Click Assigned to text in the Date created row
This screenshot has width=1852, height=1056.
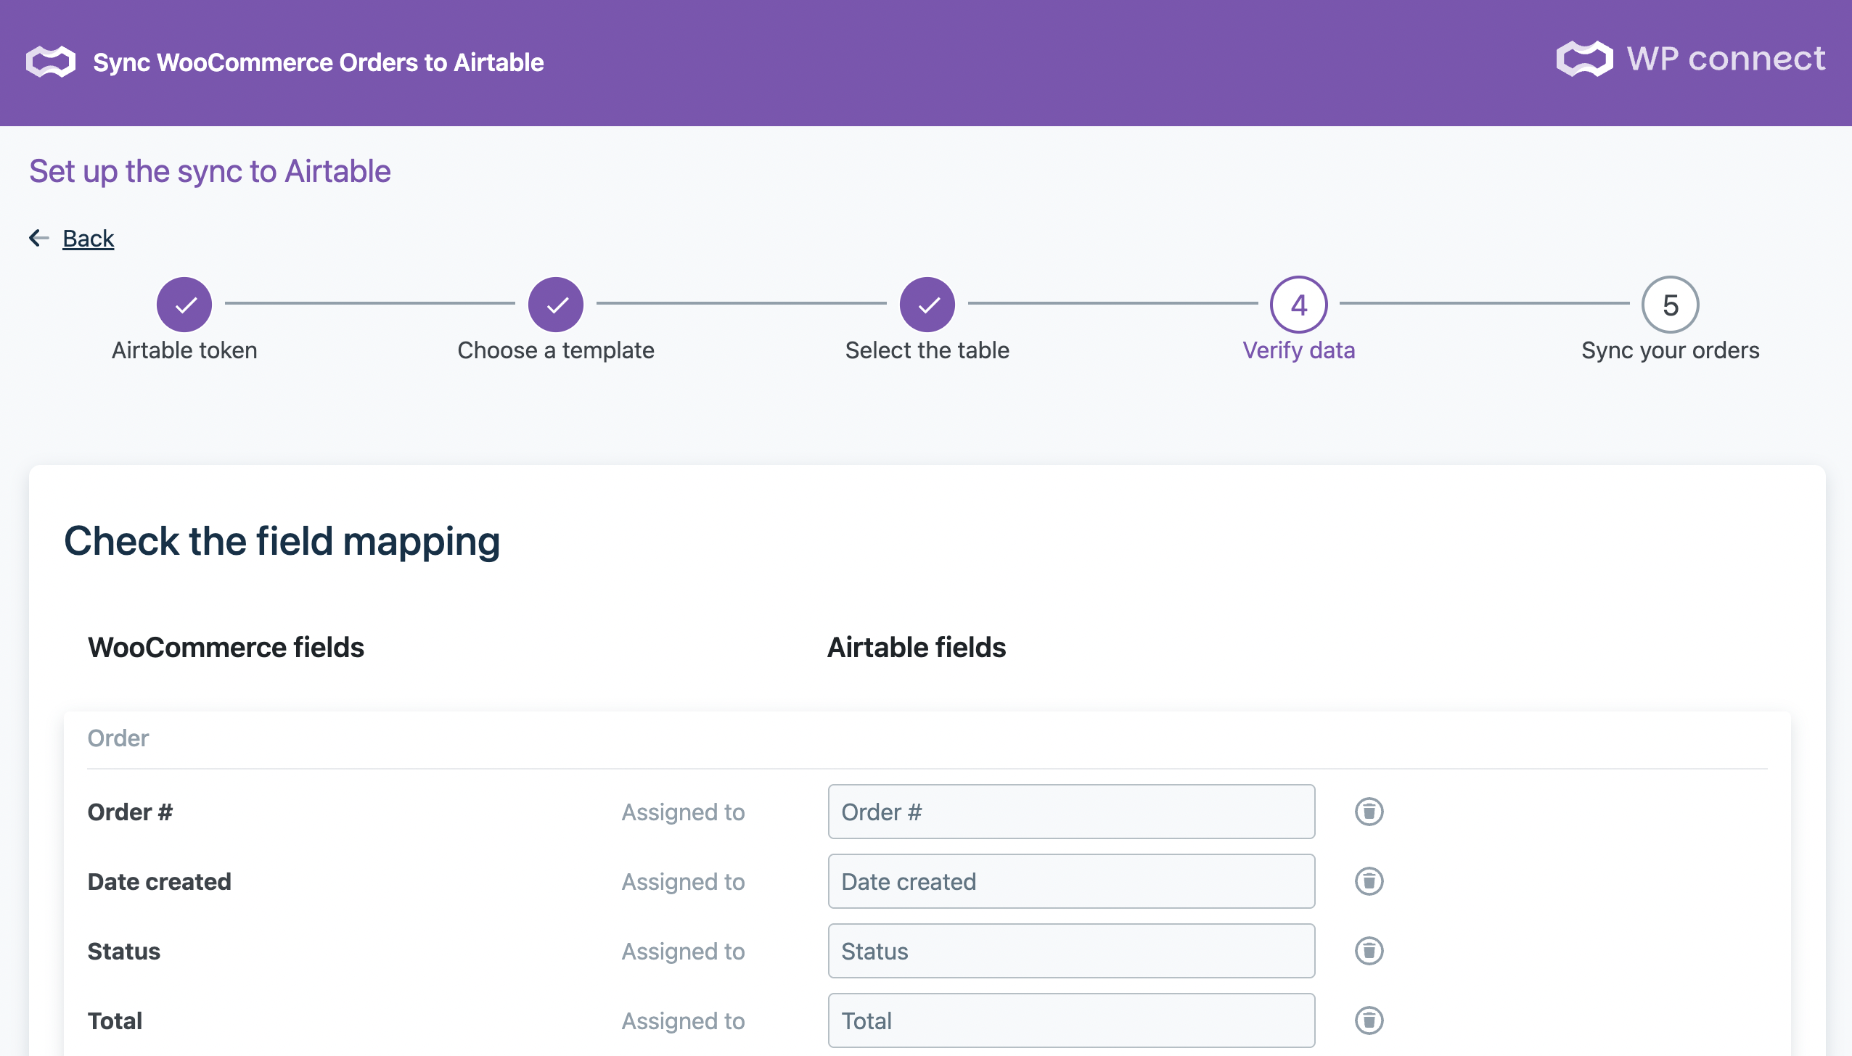coord(683,881)
